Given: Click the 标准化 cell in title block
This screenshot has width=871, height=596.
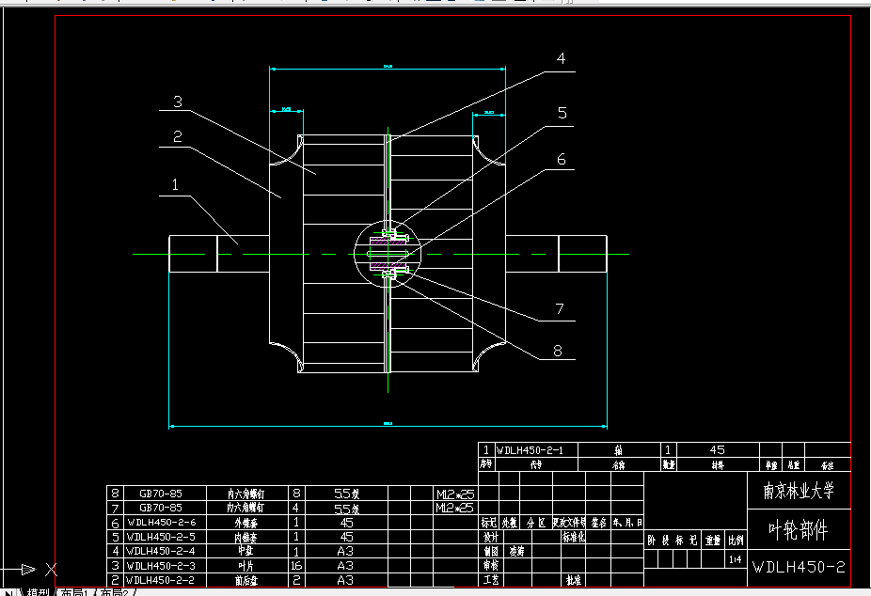Looking at the screenshot, I should coord(574,537).
